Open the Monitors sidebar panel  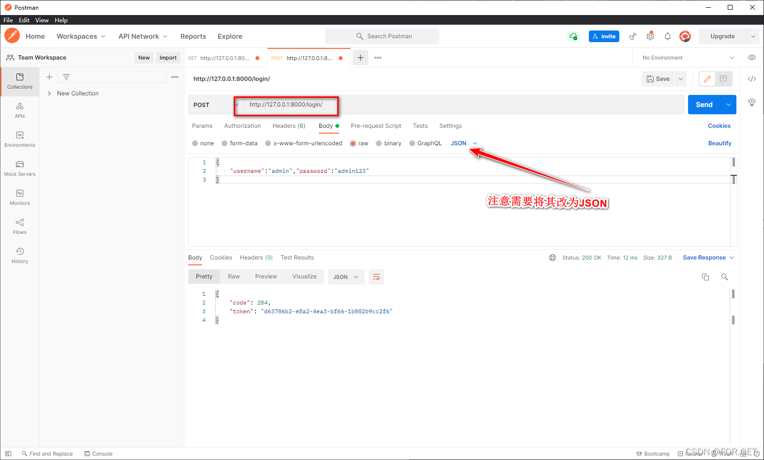coord(20,198)
